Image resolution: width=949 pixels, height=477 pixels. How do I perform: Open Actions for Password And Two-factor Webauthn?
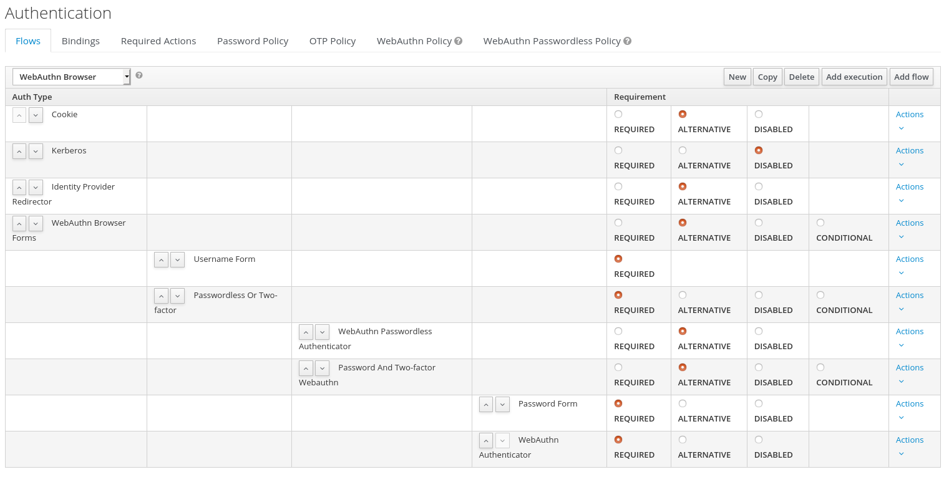(909, 374)
